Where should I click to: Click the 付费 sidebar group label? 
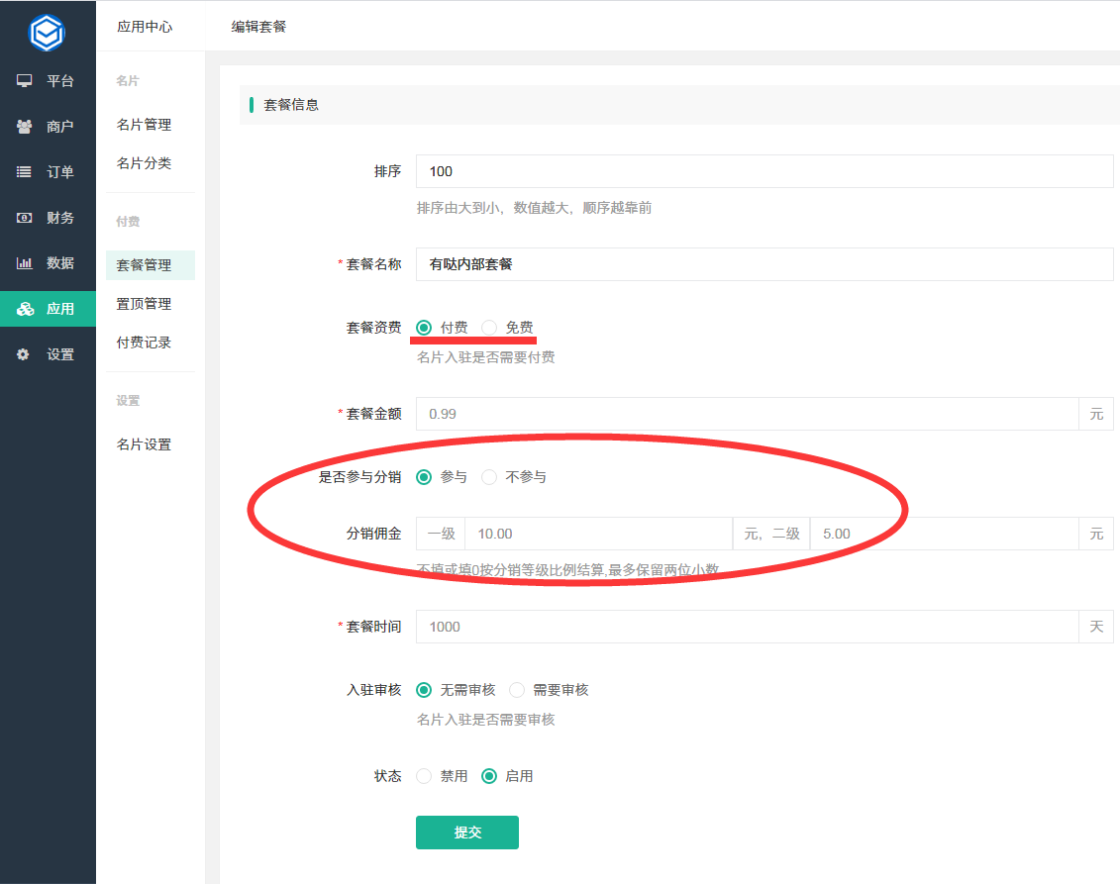point(128,222)
